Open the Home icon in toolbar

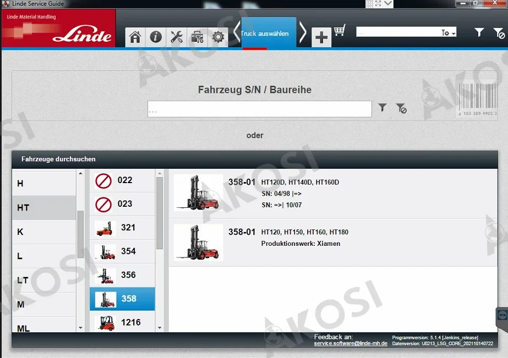[135, 37]
